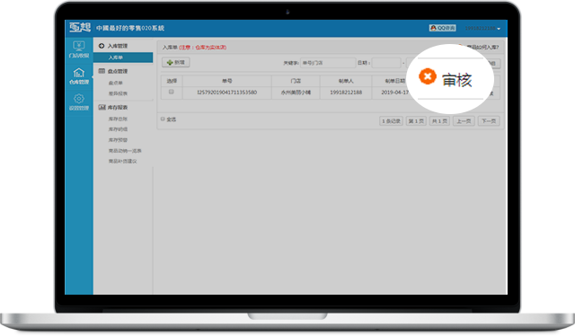Click the keyword search input field
Viewport: 575px width, 336px height.
coord(328,63)
